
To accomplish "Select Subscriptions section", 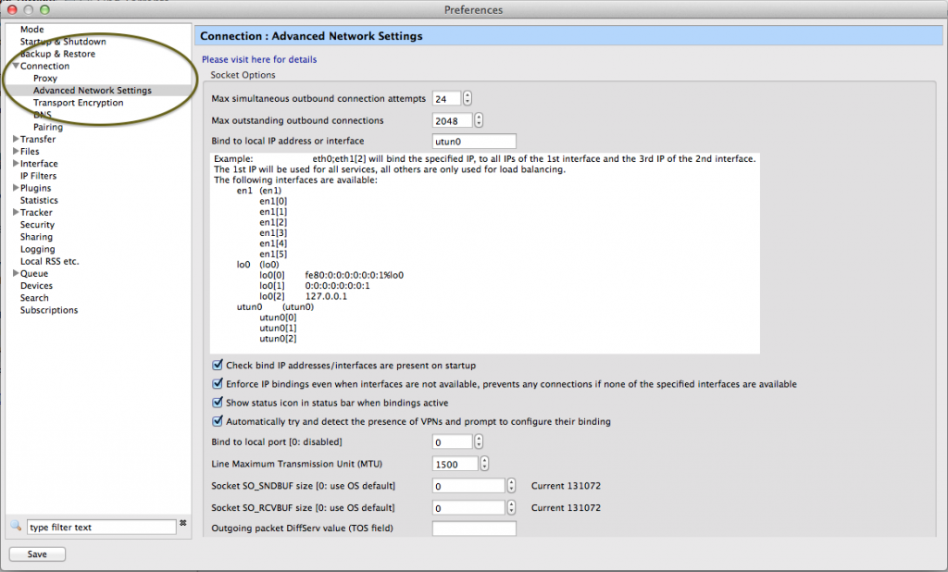I will [x=49, y=309].
